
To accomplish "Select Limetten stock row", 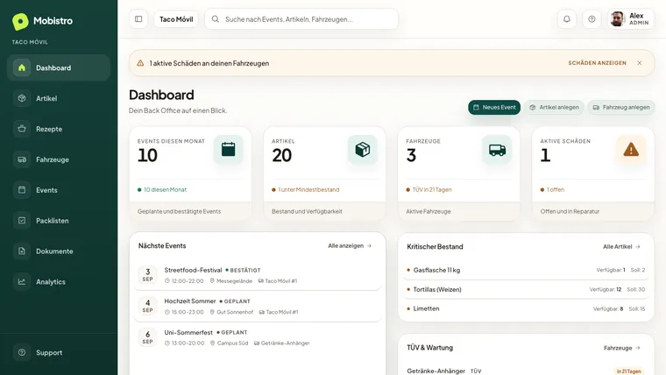I will [x=526, y=308].
